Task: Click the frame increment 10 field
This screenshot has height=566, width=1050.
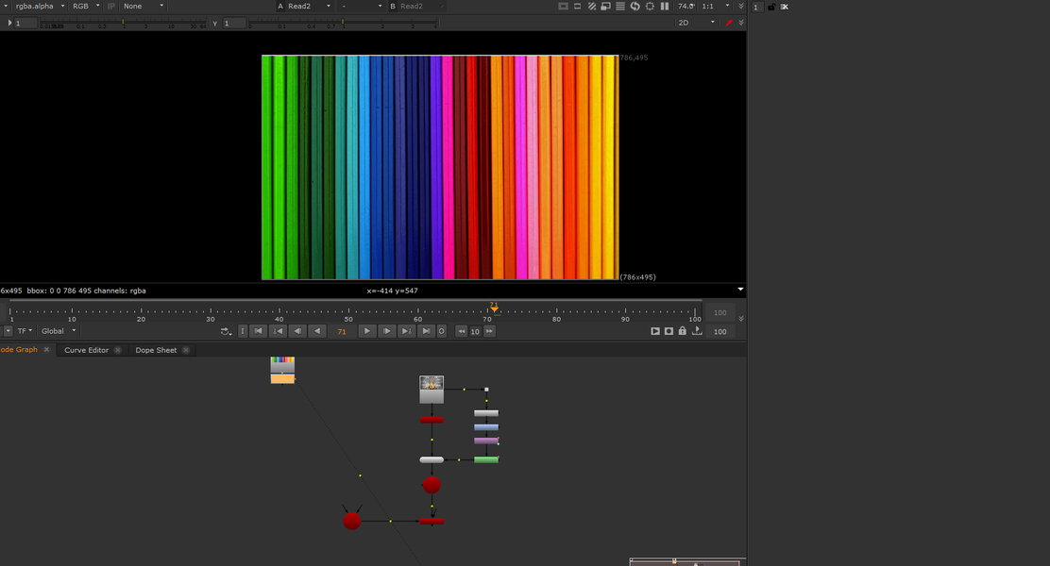Action: (475, 331)
